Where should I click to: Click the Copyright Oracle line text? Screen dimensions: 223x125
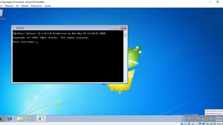click(51, 38)
